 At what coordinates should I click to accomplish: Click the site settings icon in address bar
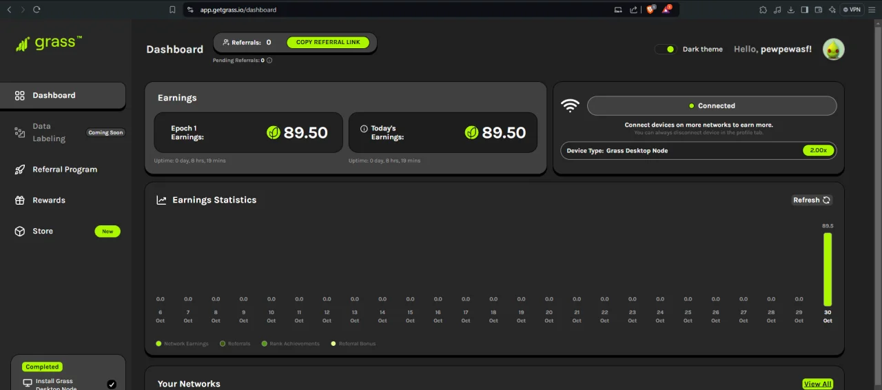[x=191, y=10]
